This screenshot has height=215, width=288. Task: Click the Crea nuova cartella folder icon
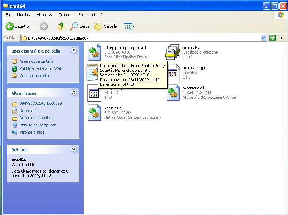14,61
